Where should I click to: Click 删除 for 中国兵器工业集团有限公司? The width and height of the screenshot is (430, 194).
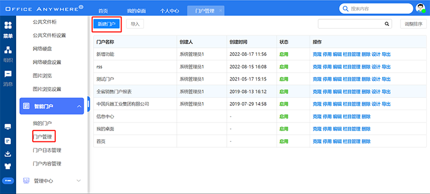tap(366, 104)
